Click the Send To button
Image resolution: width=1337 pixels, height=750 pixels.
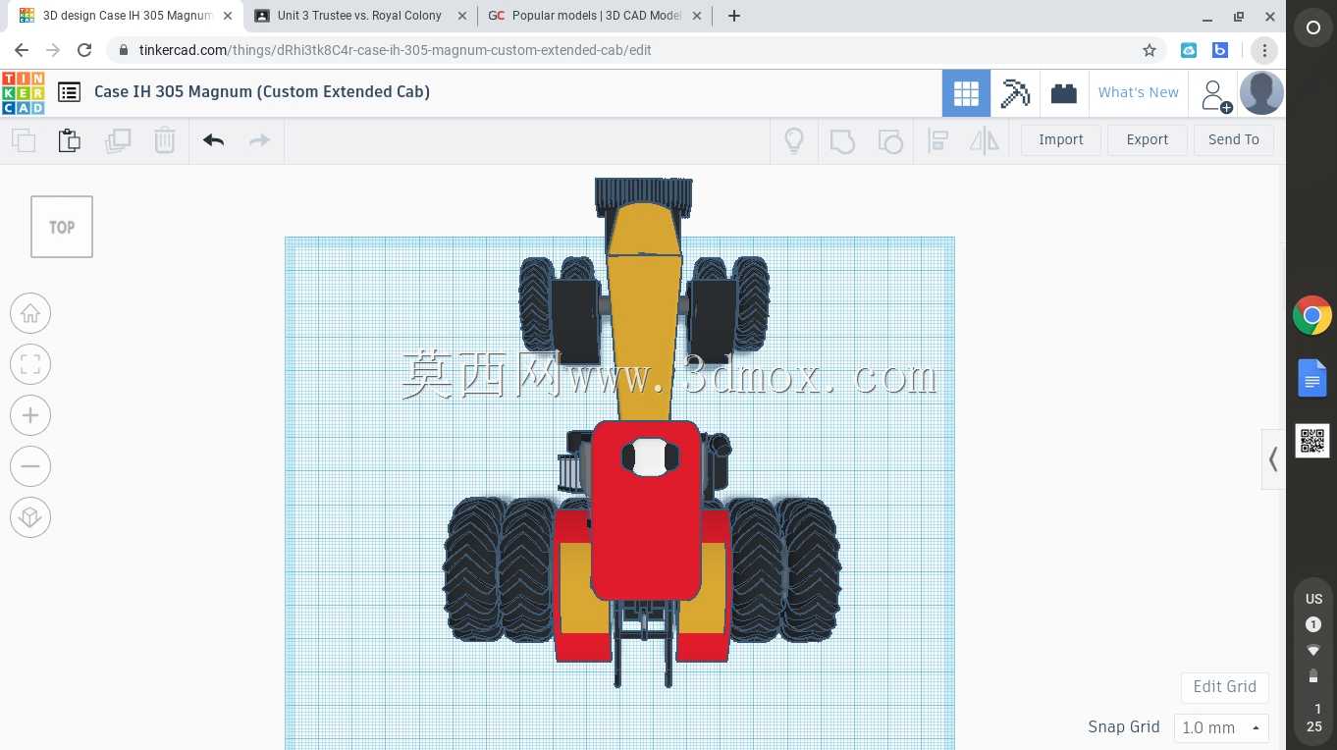tap(1234, 140)
